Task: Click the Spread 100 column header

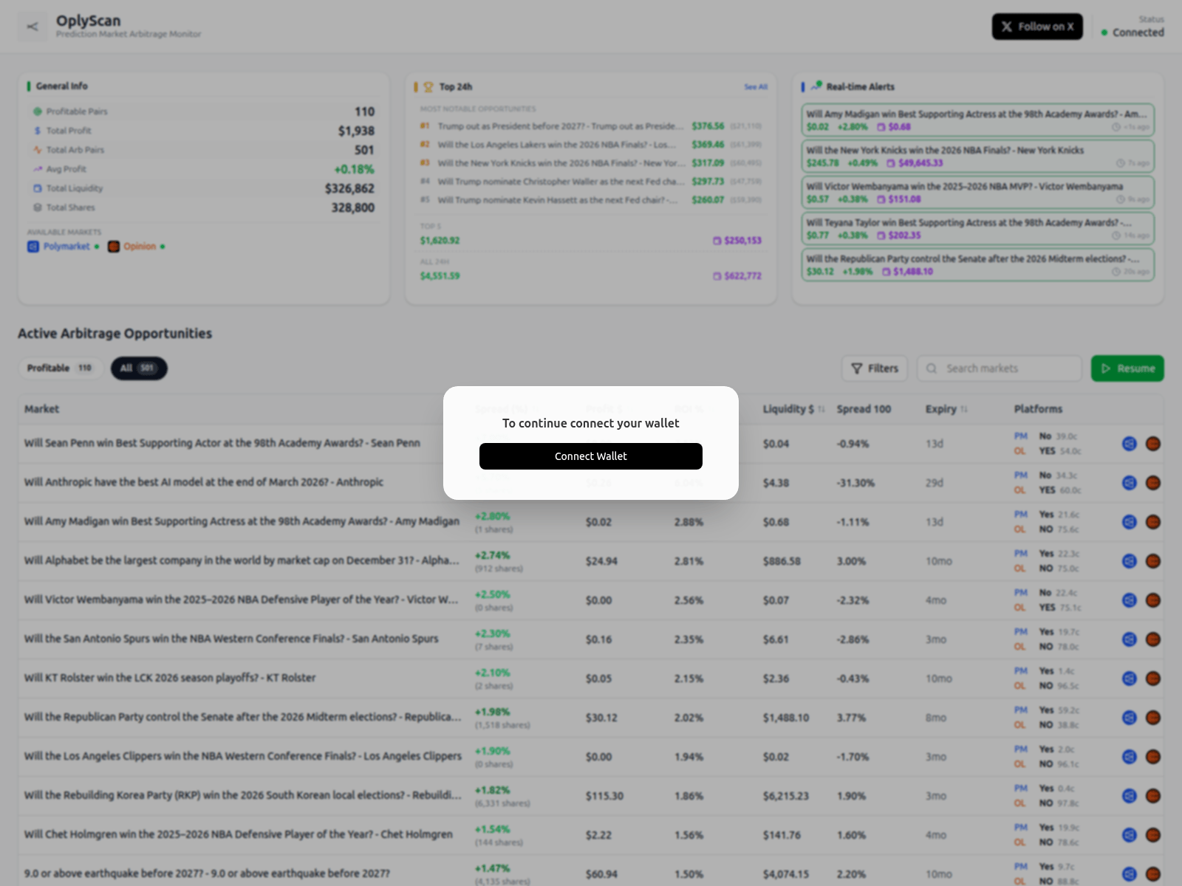Action: click(x=864, y=409)
